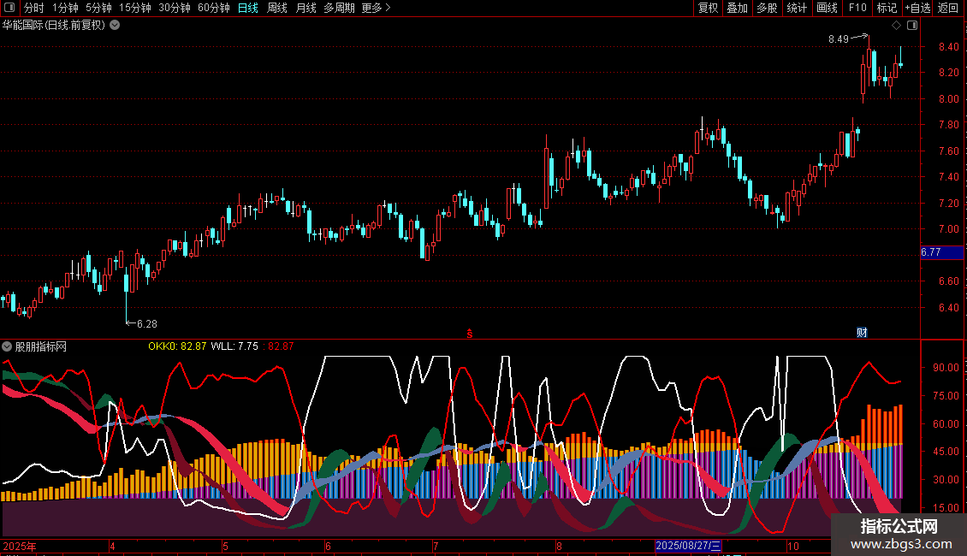This screenshot has height=556, width=967.
Task: Open the 画线 drawing tools
Action: [x=827, y=9]
